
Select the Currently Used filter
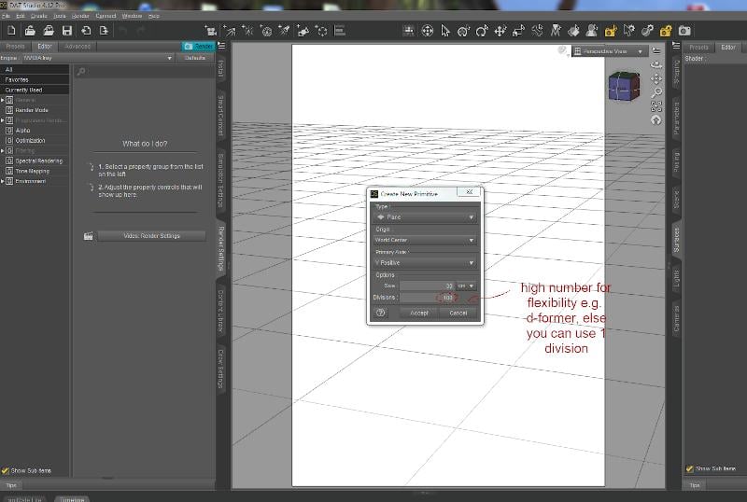pos(35,90)
